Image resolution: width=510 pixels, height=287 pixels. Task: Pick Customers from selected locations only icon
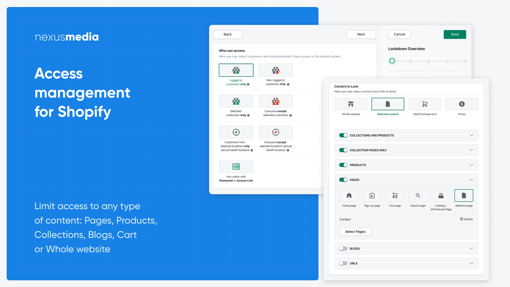pyautogui.click(x=236, y=132)
